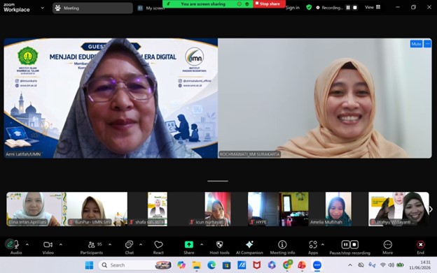Open the Apps panel

click(313, 246)
